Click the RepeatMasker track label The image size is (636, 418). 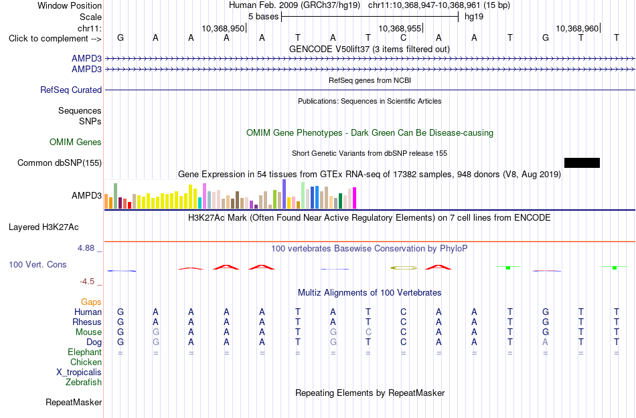tap(74, 402)
